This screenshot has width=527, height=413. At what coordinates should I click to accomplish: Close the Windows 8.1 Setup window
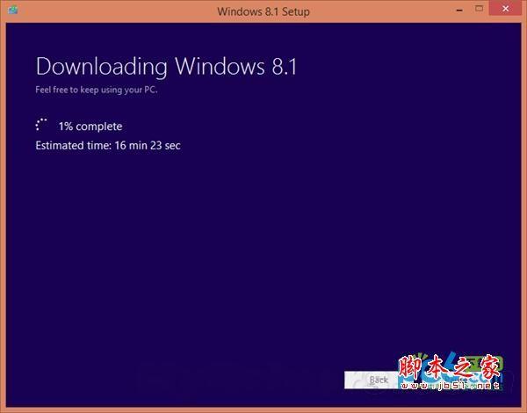[505, 9]
